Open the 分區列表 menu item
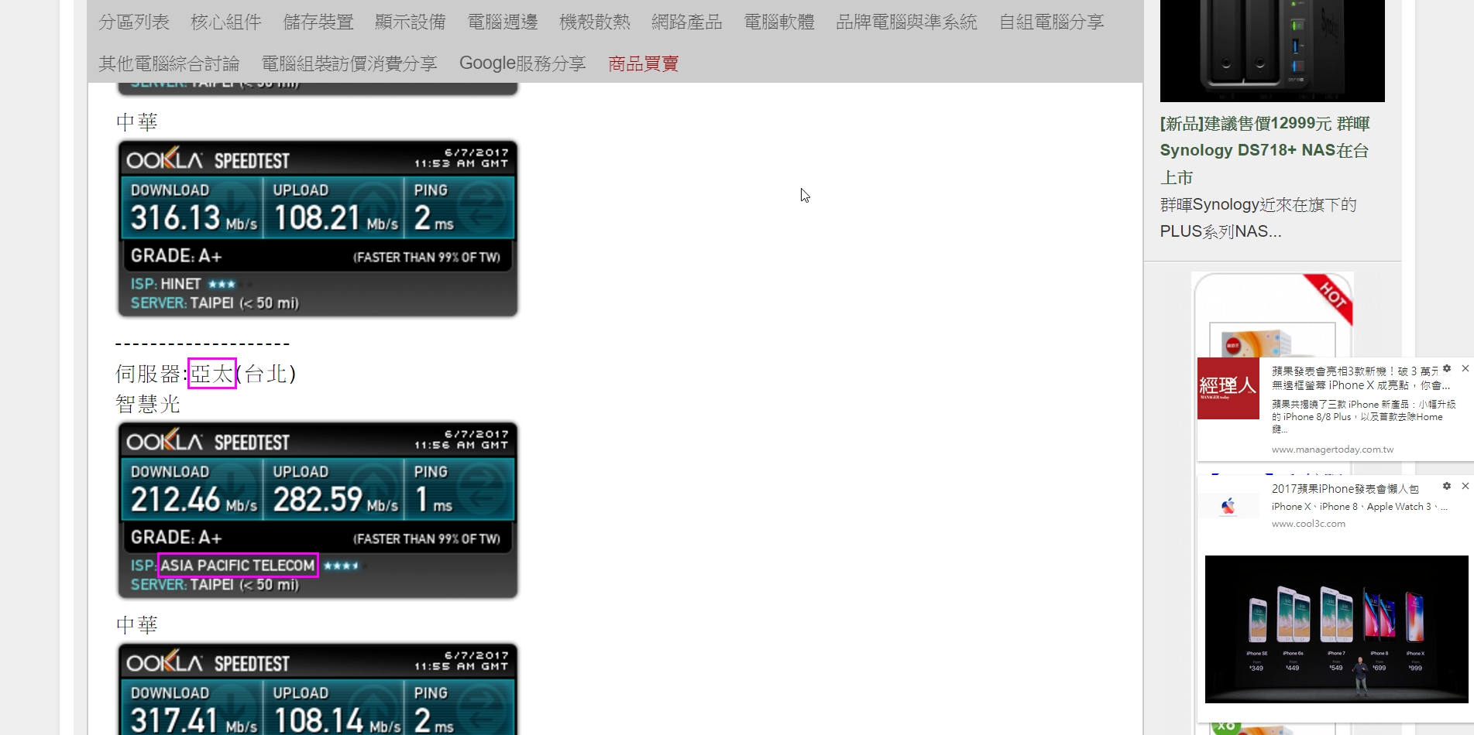Screen dimensions: 1474x735 click(x=134, y=22)
